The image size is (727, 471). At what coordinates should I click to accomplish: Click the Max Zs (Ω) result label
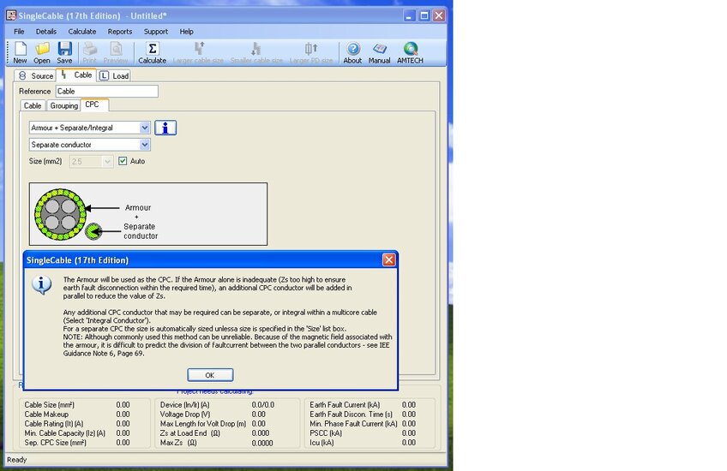coord(178,443)
